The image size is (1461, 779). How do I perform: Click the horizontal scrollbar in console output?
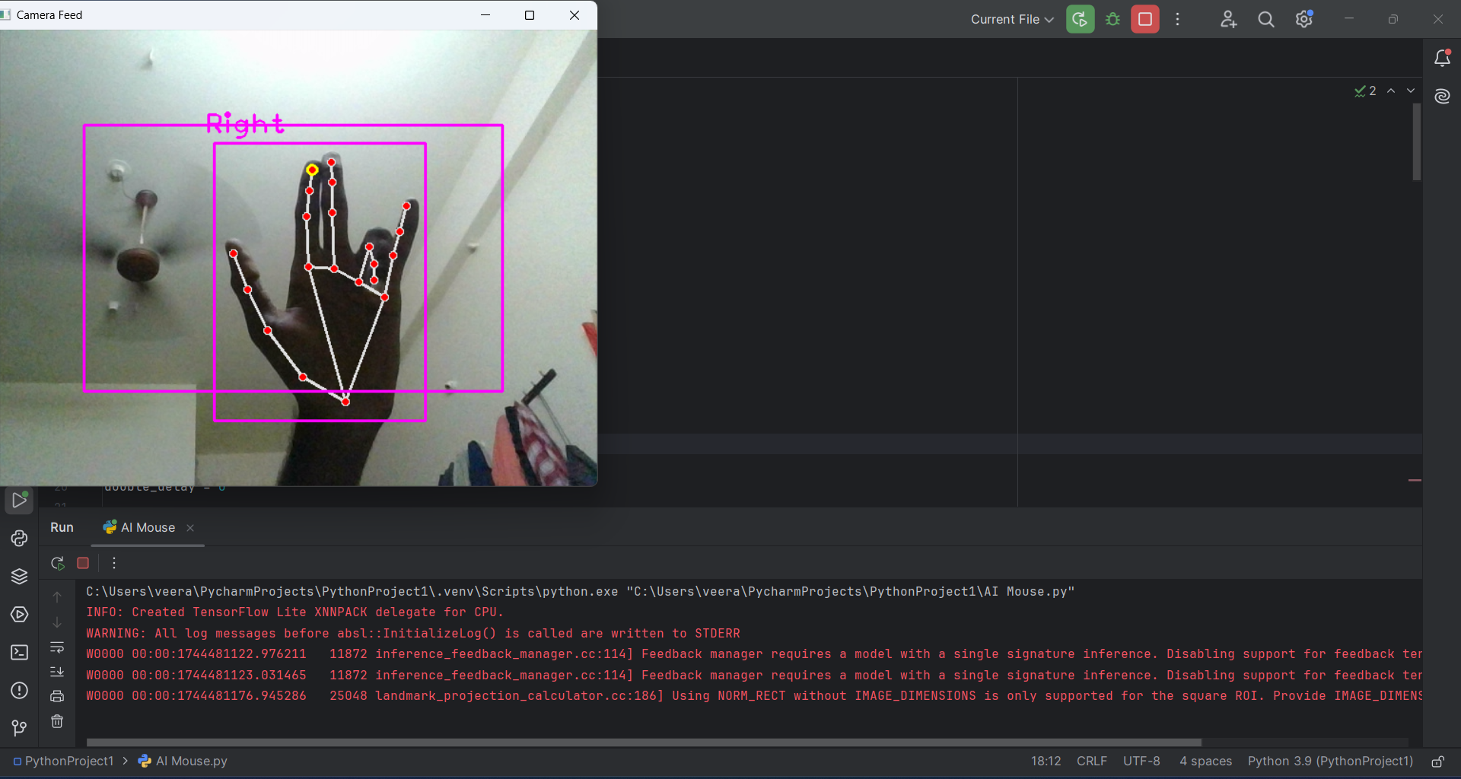coord(643,742)
